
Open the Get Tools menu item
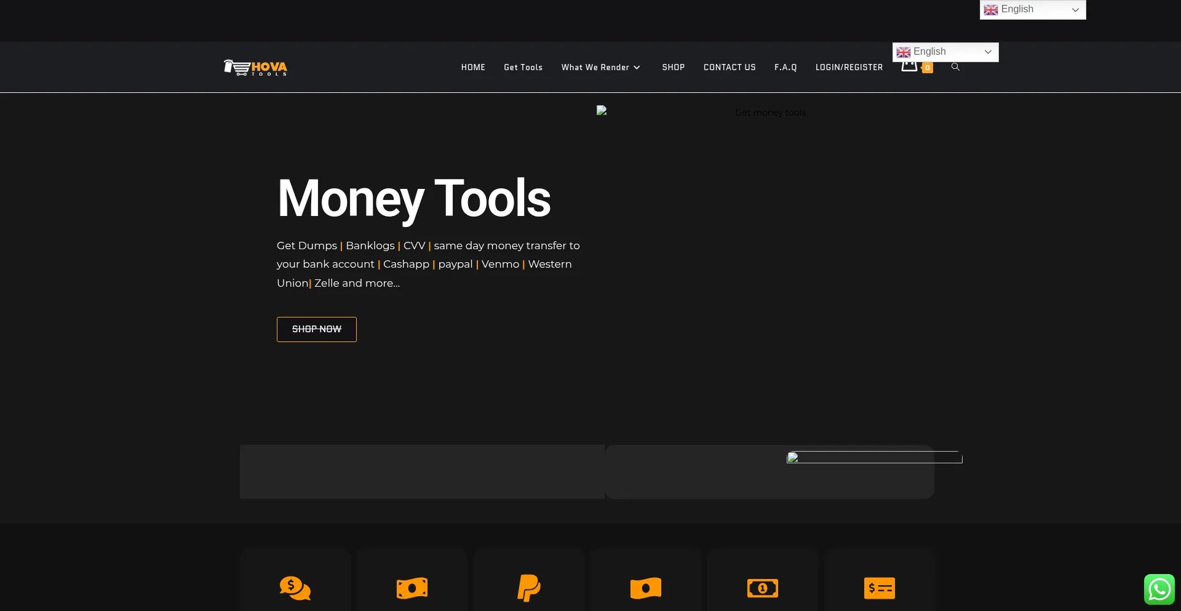click(523, 68)
